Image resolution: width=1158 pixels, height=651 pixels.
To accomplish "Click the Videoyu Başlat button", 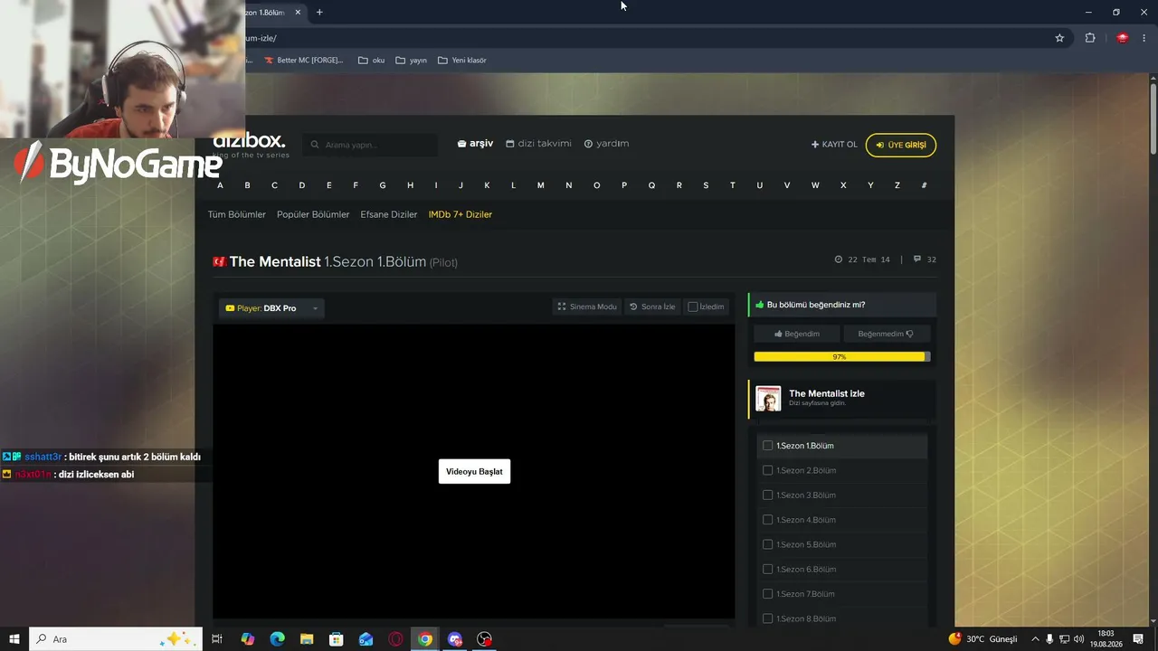I will tap(474, 471).
